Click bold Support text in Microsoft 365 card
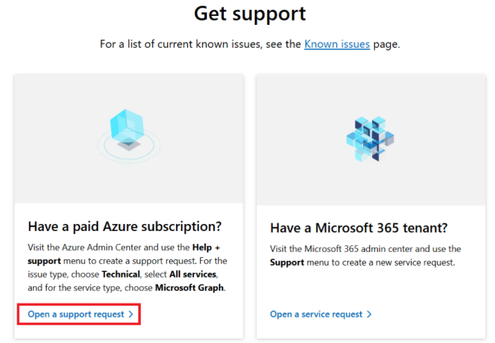Viewport: 495px width, 343px height. (x=287, y=262)
